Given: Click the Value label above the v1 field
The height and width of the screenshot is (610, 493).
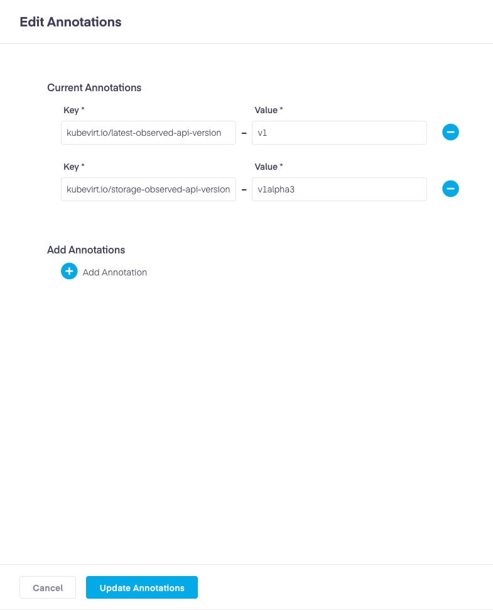Looking at the screenshot, I should pos(268,110).
